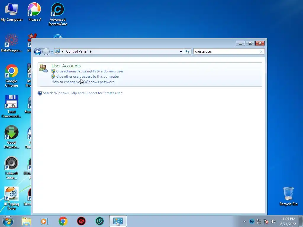Screen dimensions: 303x227
Task: Select the Total Commander desktop shortcut
Action: (x=12, y=106)
